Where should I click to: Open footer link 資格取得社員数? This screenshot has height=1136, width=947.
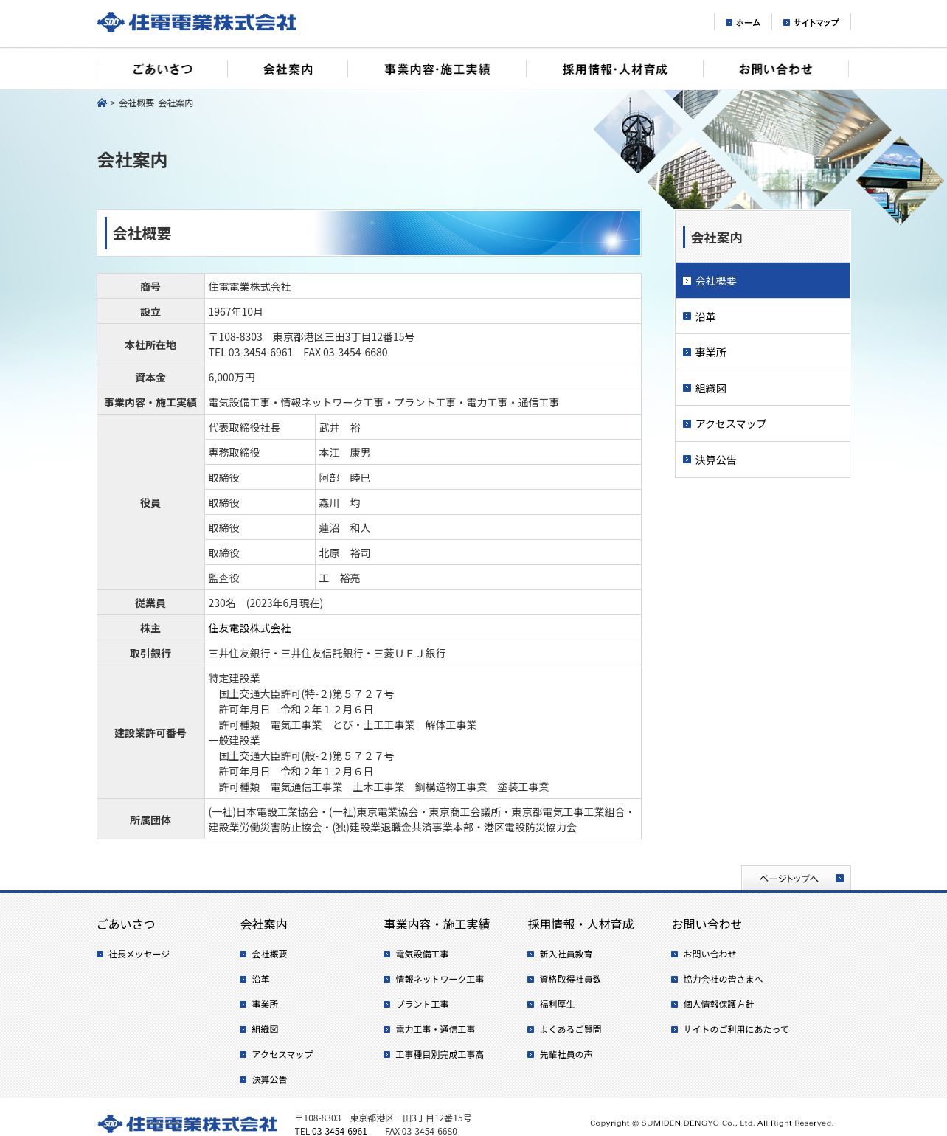(570, 980)
